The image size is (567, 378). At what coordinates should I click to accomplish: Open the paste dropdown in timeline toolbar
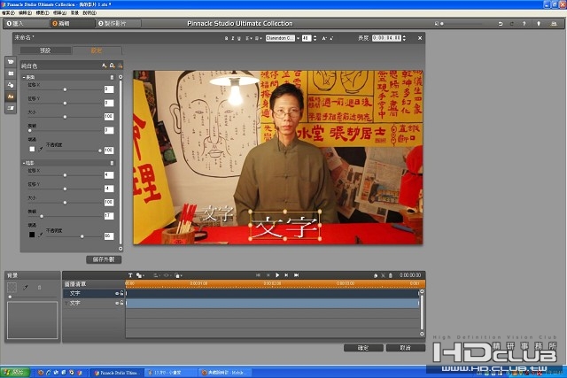[x=178, y=275]
